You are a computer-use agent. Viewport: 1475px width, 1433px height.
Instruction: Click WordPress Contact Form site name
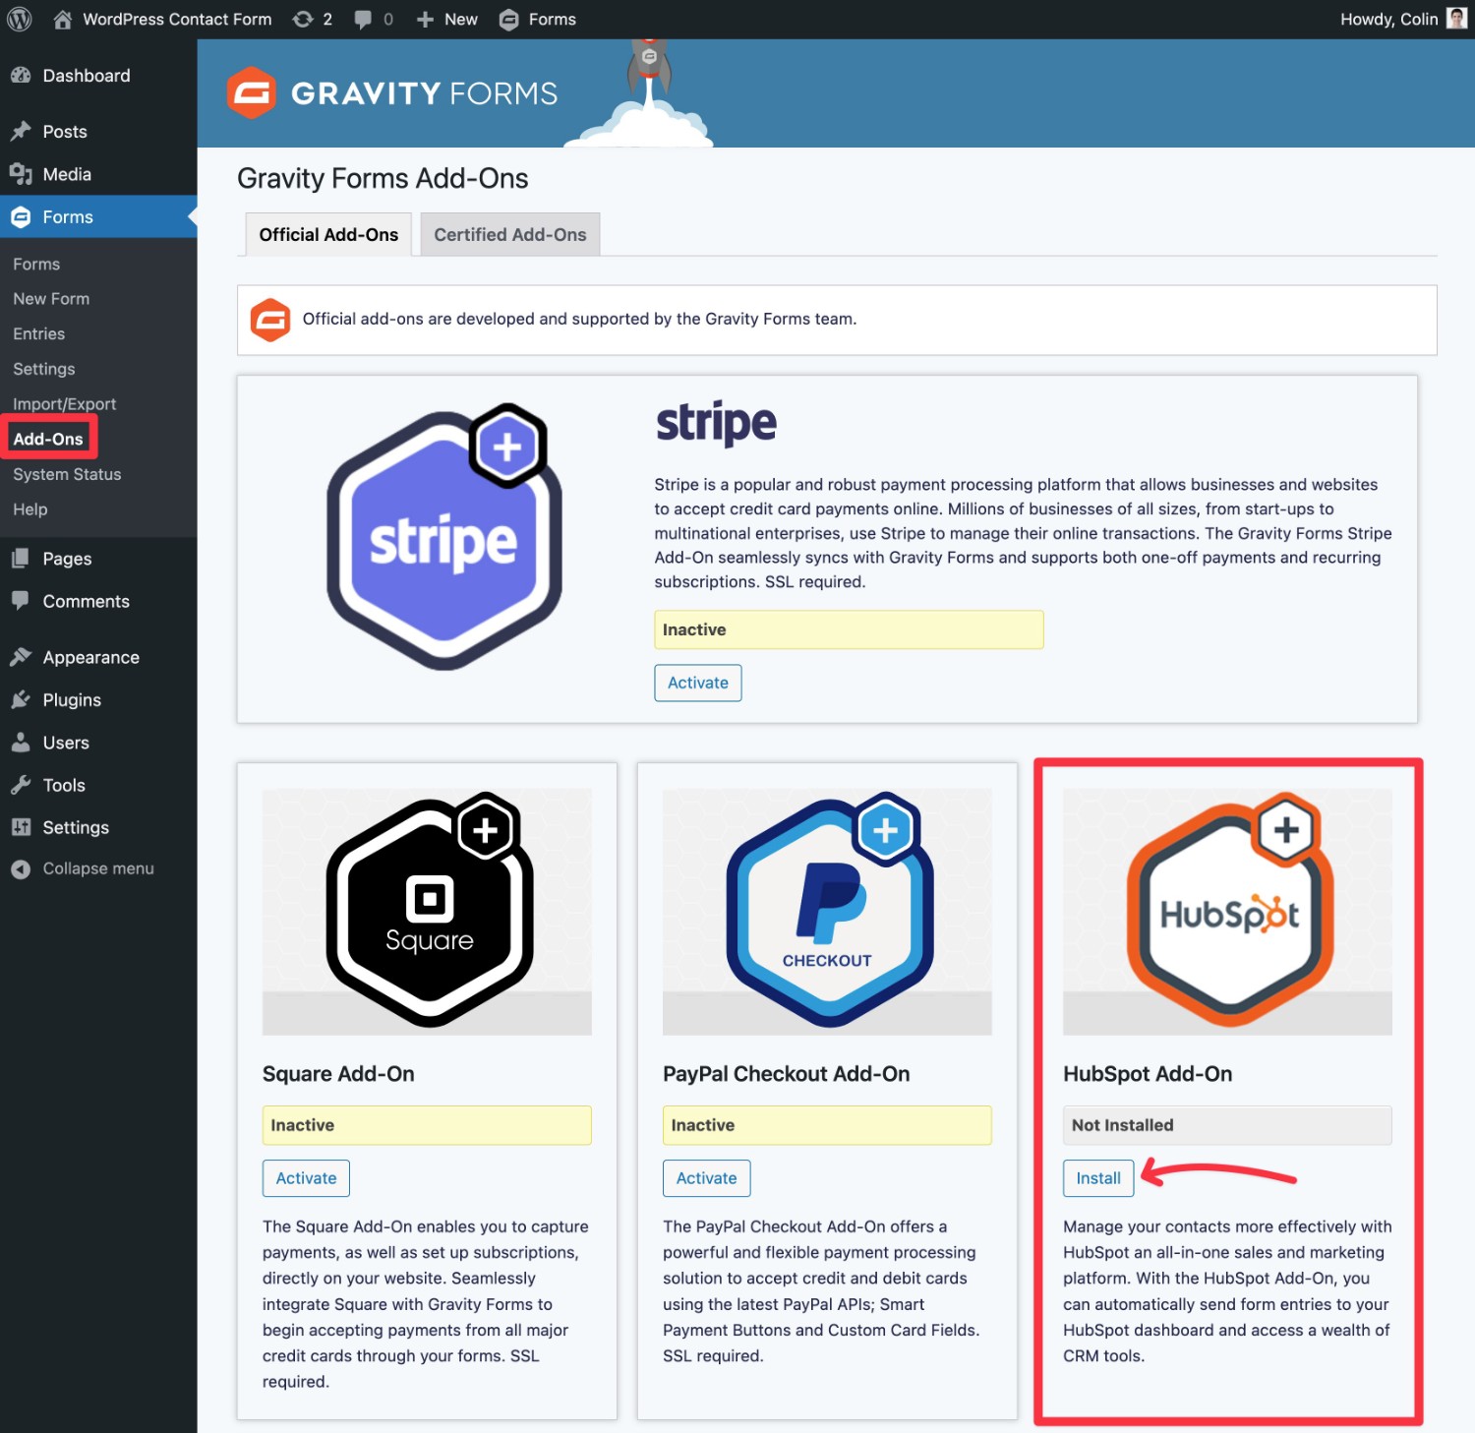pyautogui.click(x=177, y=19)
